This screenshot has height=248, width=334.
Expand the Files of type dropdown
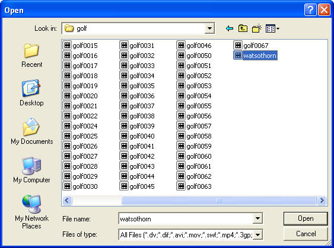257,234
